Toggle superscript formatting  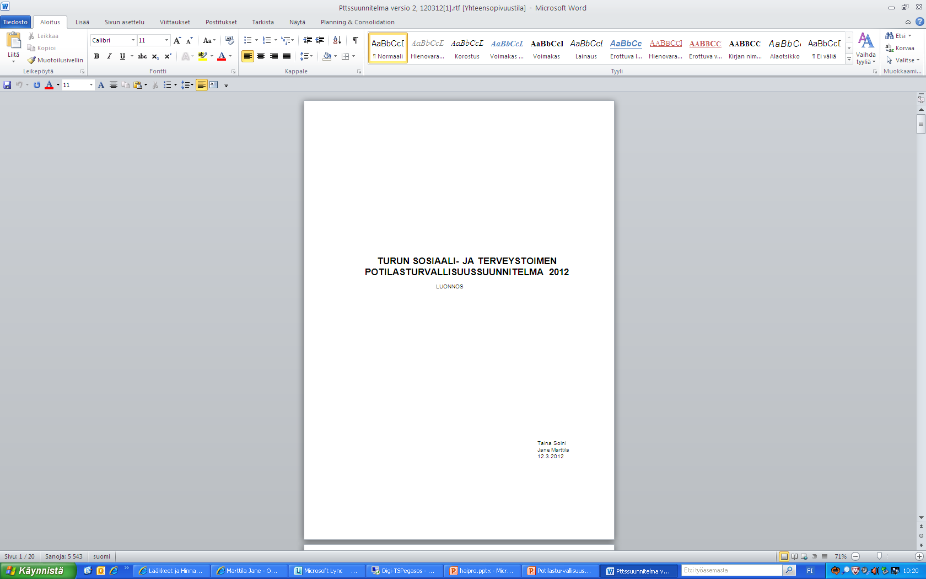point(168,56)
